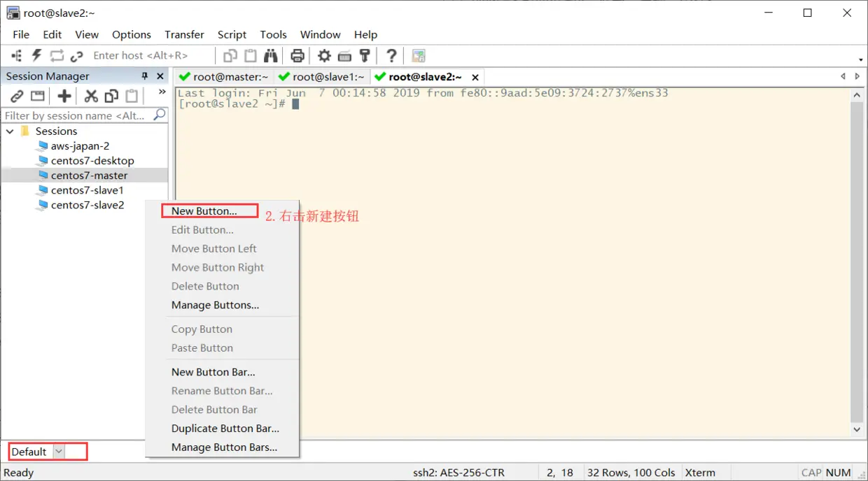This screenshot has height=481, width=868.
Task: Switch to the root@master tab
Action: 224,77
